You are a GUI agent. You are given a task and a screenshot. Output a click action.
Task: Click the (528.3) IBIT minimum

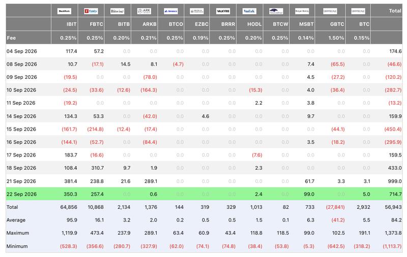[69, 246]
